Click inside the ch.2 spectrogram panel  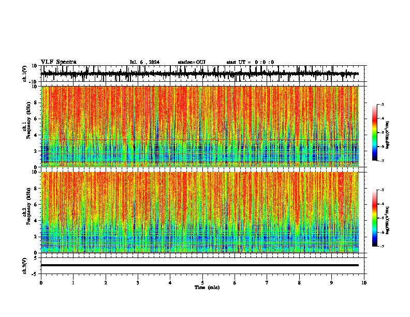click(200, 212)
